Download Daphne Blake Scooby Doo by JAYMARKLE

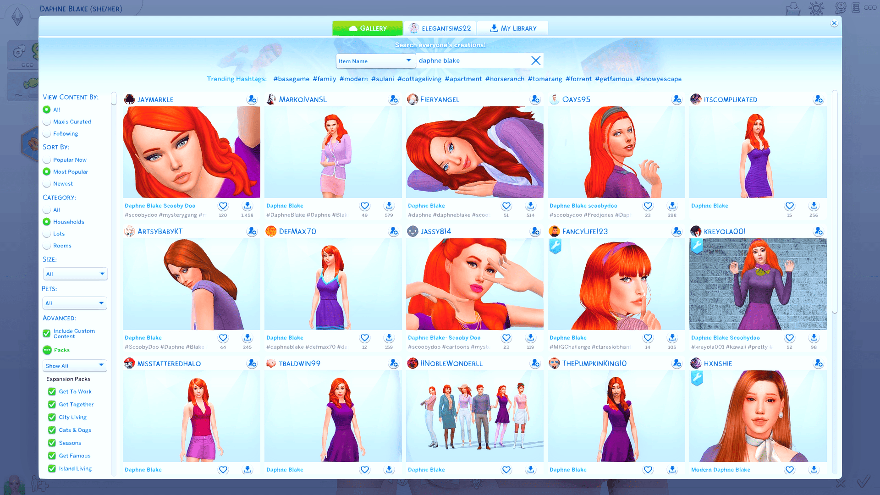247,206
